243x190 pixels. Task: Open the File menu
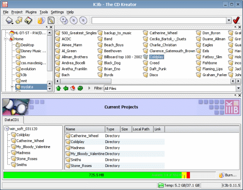point(6,12)
